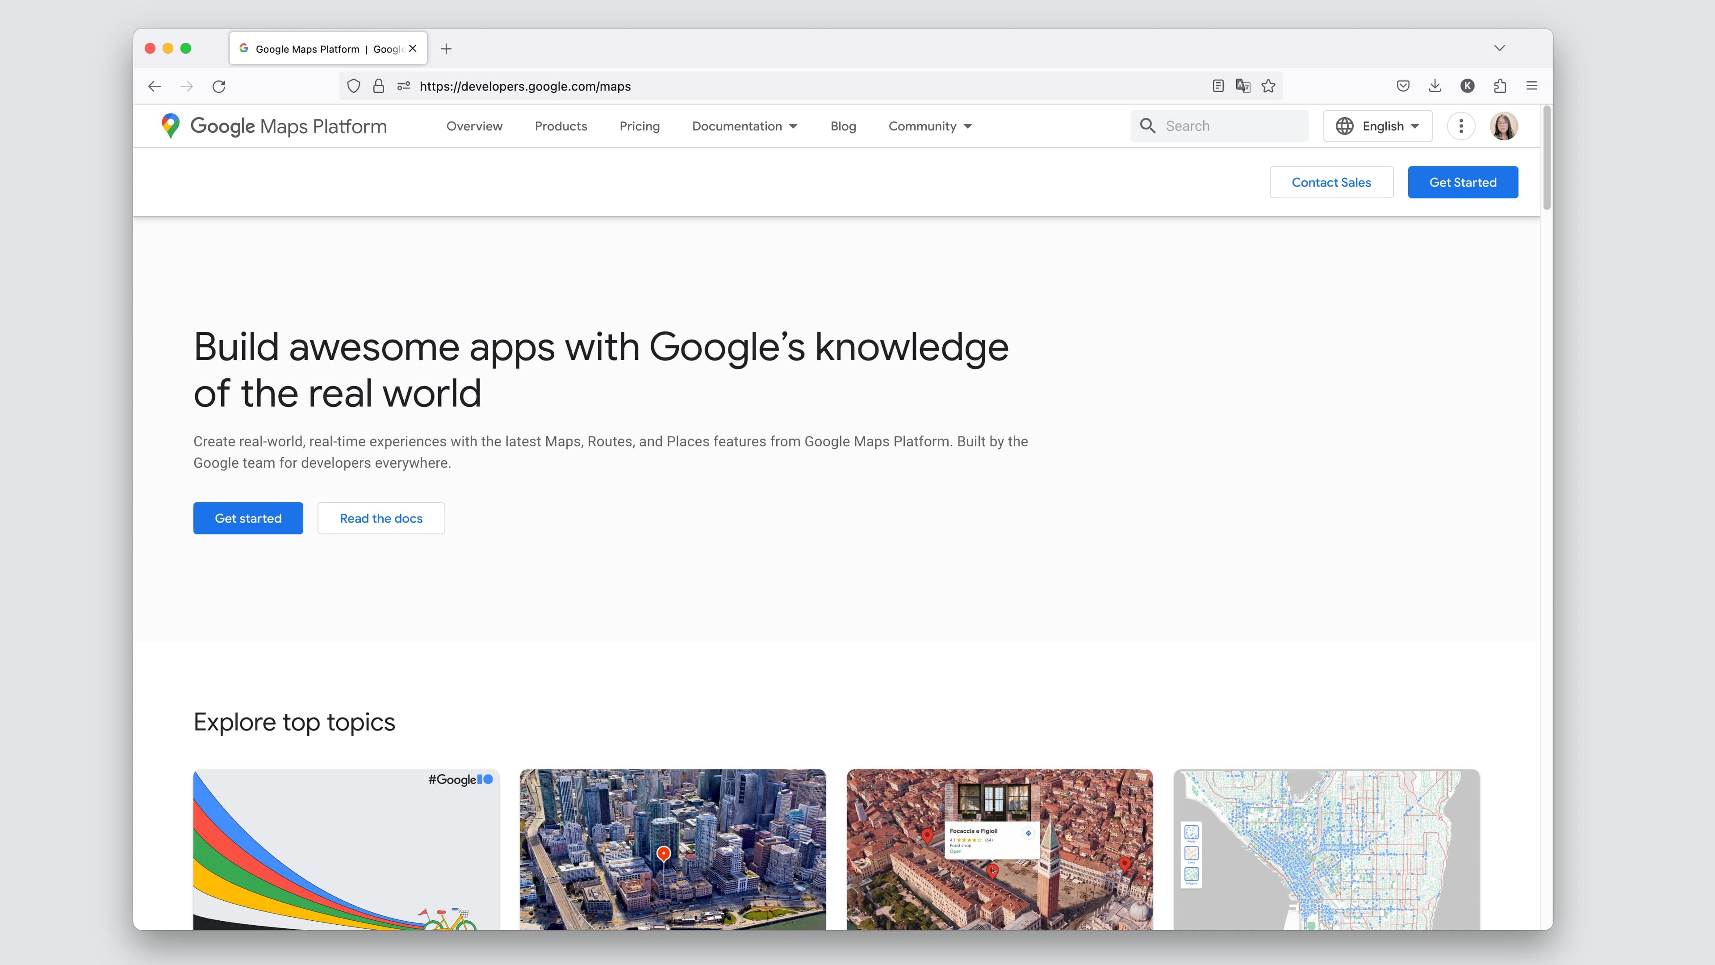
Task: Open the blue dotted map topic card
Action: click(x=1326, y=850)
